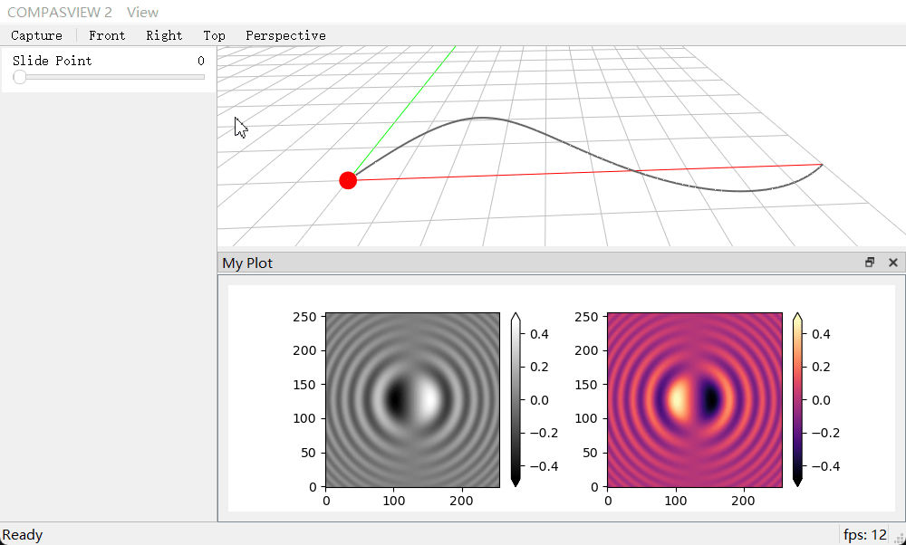
Task: Click the Slide Point value showing 0
Action: tap(200, 61)
